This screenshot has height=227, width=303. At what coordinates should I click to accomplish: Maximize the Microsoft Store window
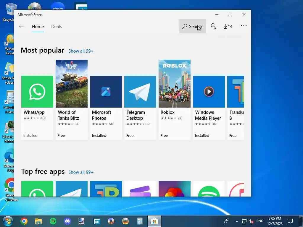[x=230, y=14]
